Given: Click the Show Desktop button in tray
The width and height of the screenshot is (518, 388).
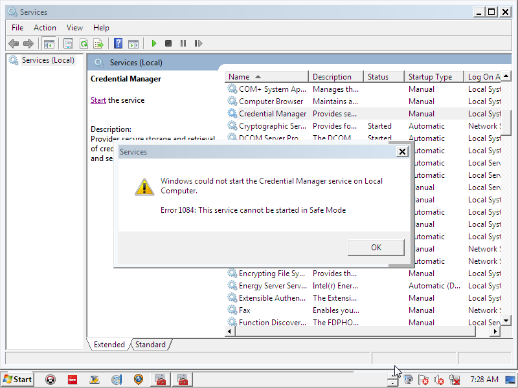Looking at the screenshot, I should [x=510, y=380].
